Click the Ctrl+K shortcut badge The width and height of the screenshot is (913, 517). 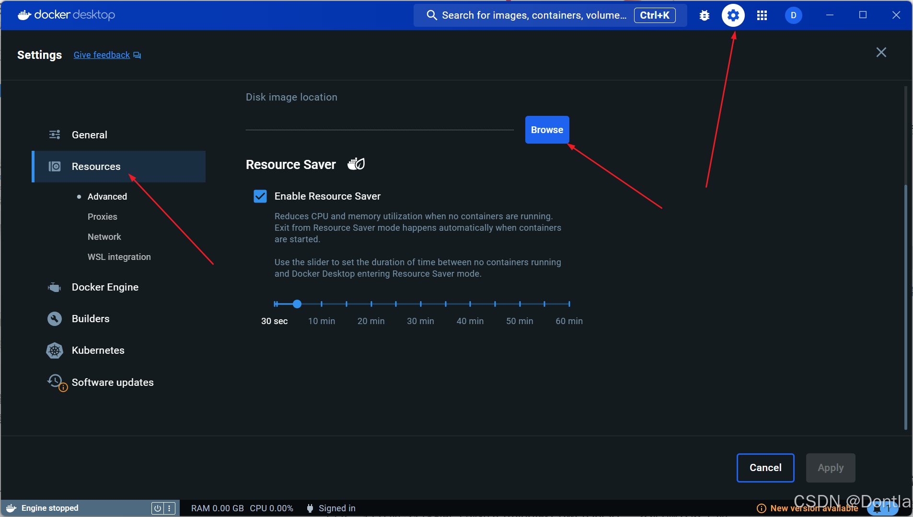pyautogui.click(x=655, y=15)
